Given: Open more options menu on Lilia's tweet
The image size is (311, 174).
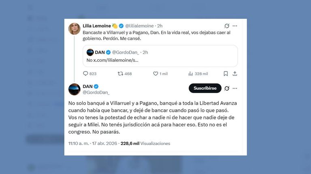Looking at the screenshot, I should tap(235, 26).
